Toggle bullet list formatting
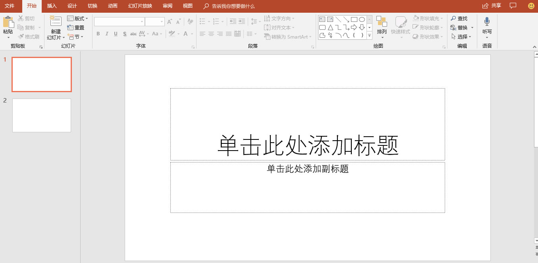This screenshot has width=538, height=263. pyautogui.click(x=203, y=21)
